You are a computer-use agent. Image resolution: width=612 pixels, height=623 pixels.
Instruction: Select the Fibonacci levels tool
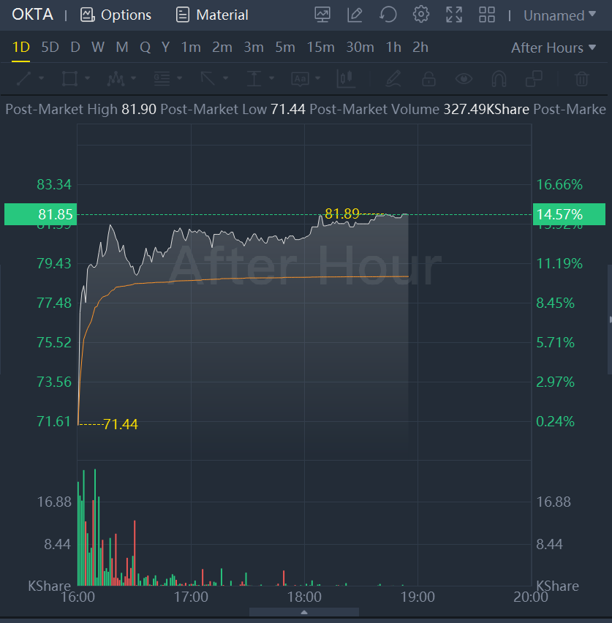[162, 78]
